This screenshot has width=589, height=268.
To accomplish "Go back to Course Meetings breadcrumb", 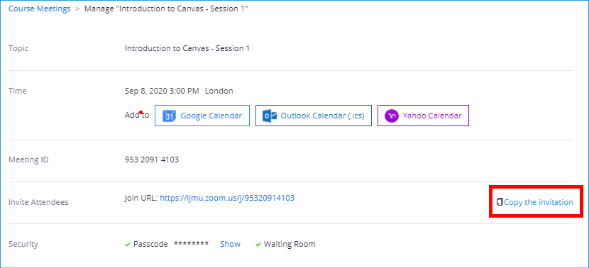I will click(40, 9).
